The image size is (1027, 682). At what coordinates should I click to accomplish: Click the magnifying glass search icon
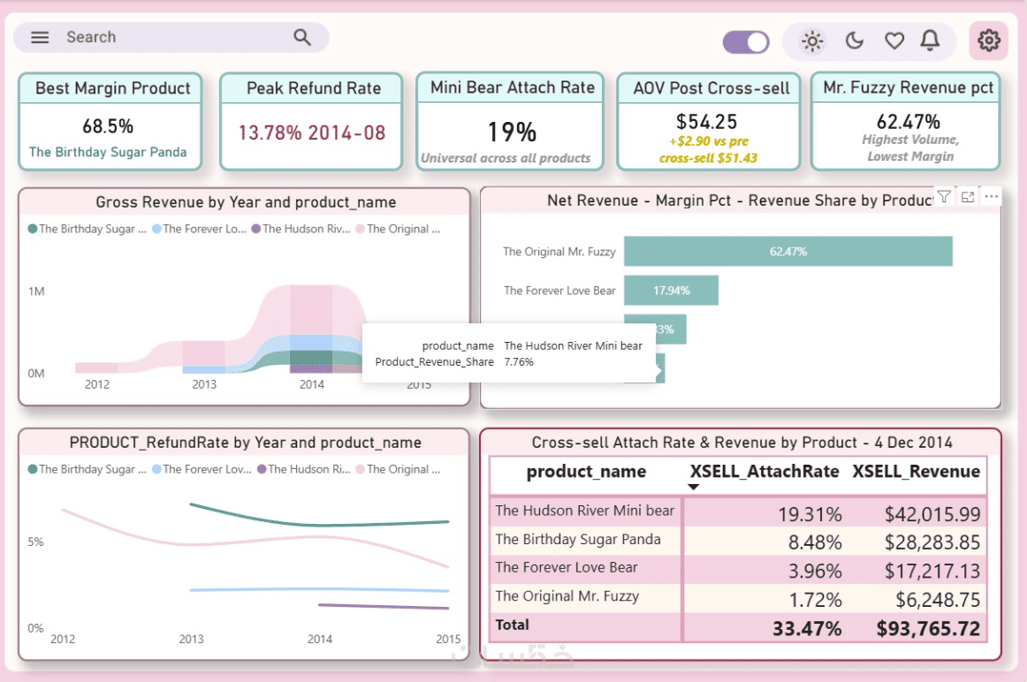tap(302, 37)
